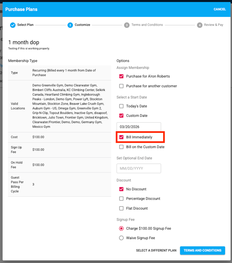Check Bill on the Custom Date
232x263 pixels.
(x=121, y=147)
